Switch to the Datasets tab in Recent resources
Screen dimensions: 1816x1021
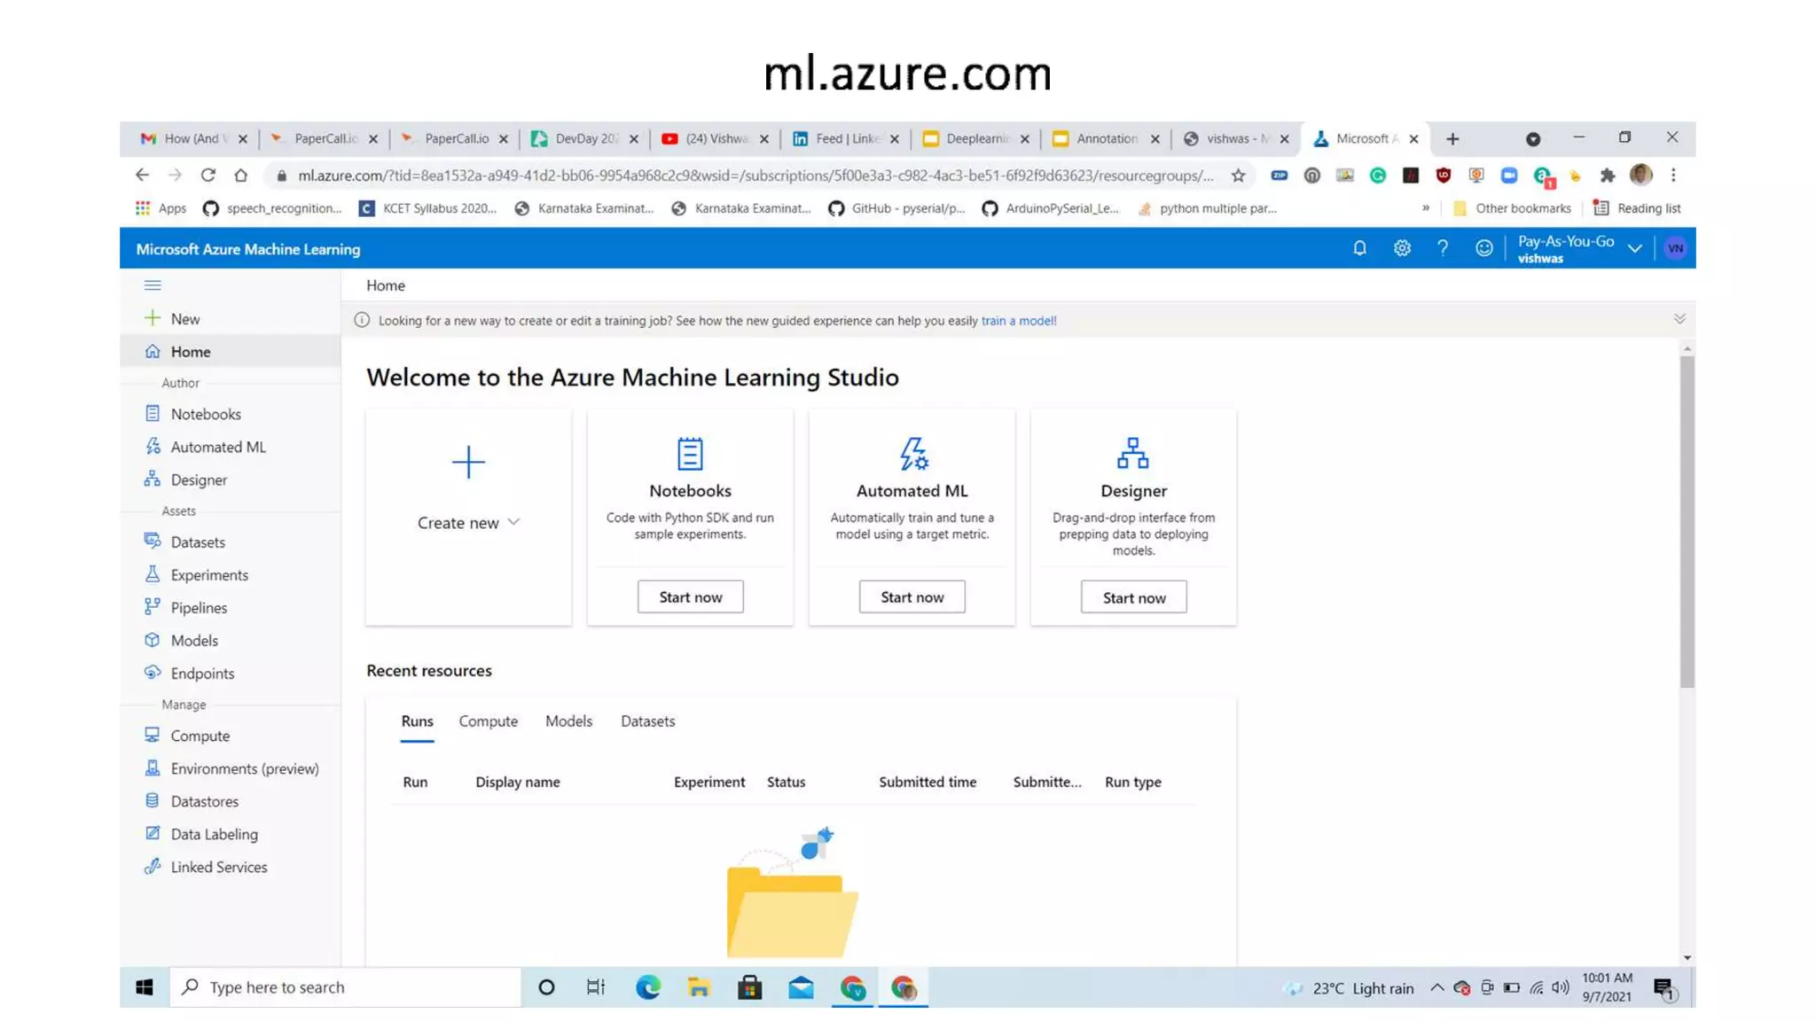pyautogui.click(x=647, y=721)
